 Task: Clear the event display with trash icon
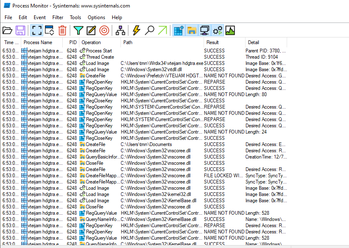[x=62, y=30]
